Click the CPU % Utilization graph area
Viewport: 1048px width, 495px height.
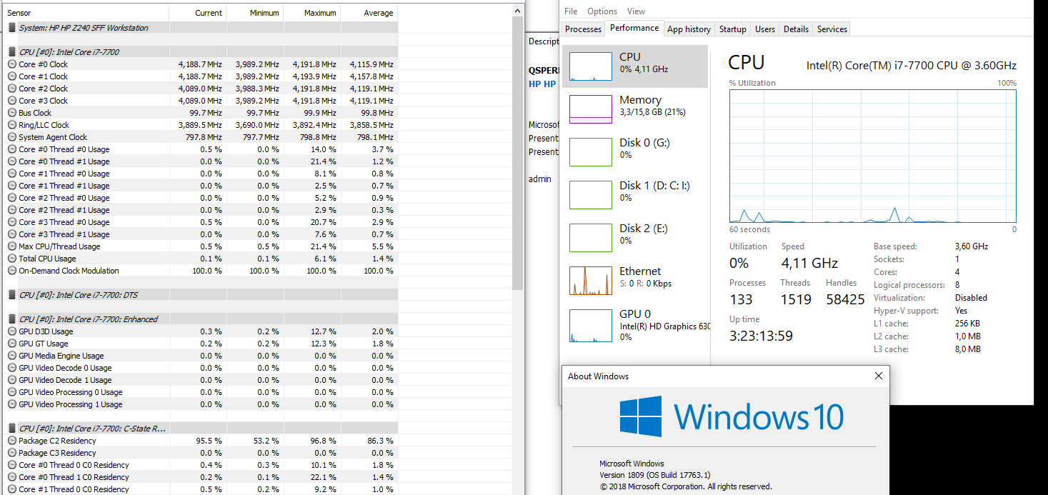point(872,156)
